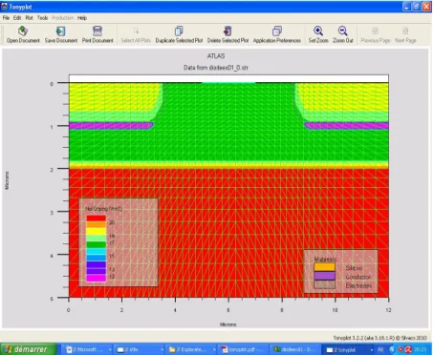Click the green swatch in doping legend

pos(96,244)
